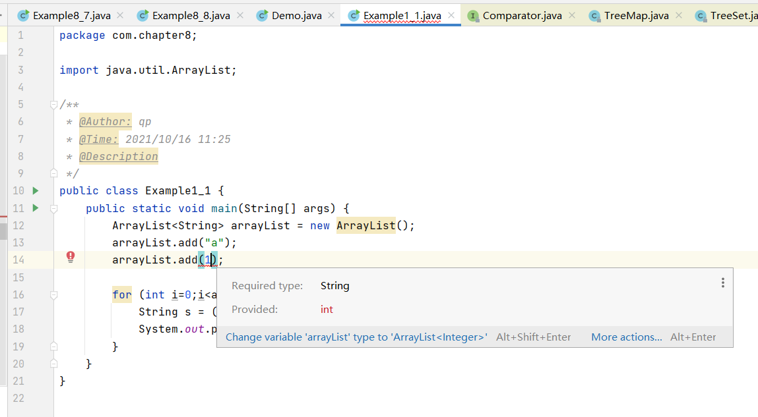Viewport: 758px width, 417px height.
Task: Click the @Time: Javadoc tag
Action: point(98,139)
